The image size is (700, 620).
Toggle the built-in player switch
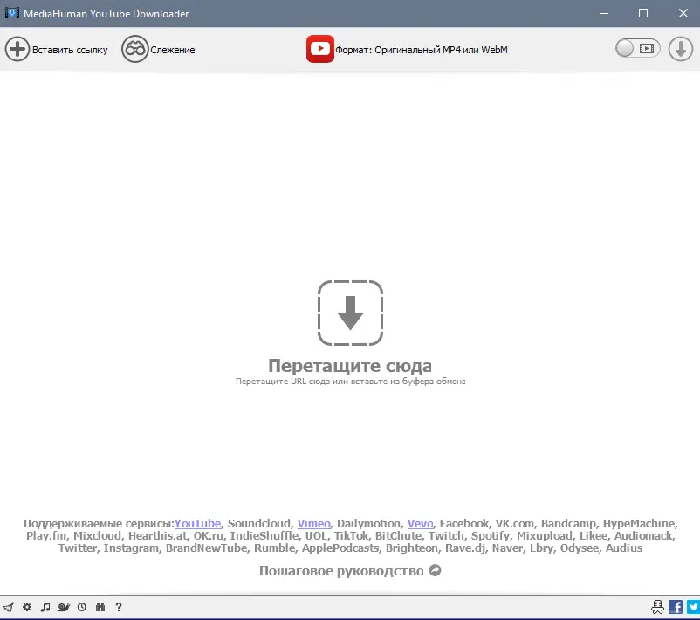[x=637, y=49]
